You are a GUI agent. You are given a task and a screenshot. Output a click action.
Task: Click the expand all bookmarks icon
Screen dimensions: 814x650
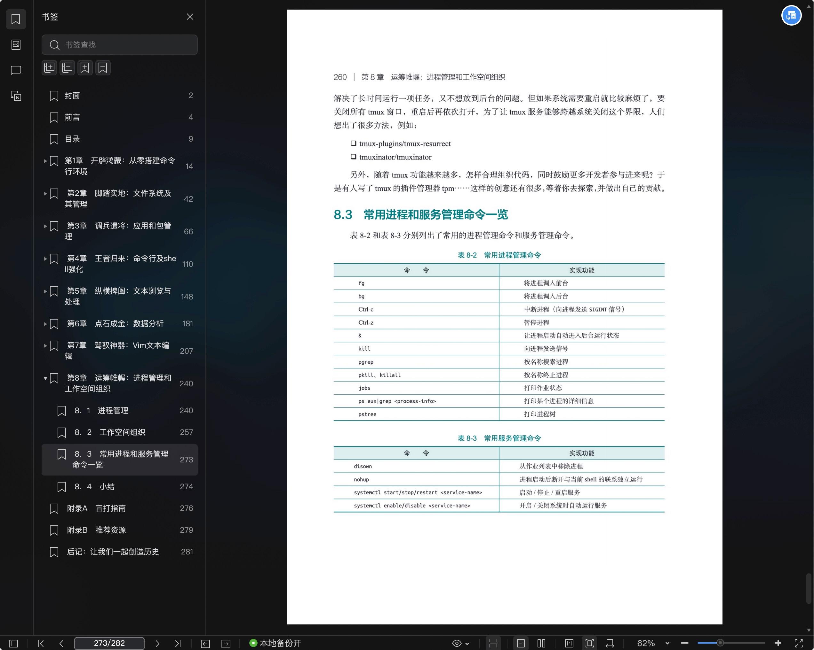click(50, 68)
